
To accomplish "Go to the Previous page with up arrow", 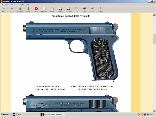I will [x=20, y=9].
